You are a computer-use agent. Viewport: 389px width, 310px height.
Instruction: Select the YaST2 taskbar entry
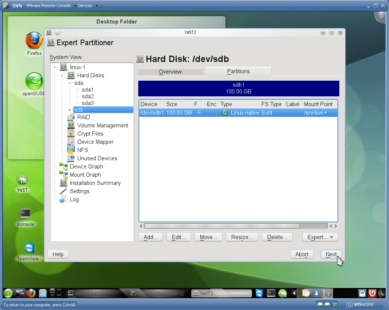pos(222,294)
